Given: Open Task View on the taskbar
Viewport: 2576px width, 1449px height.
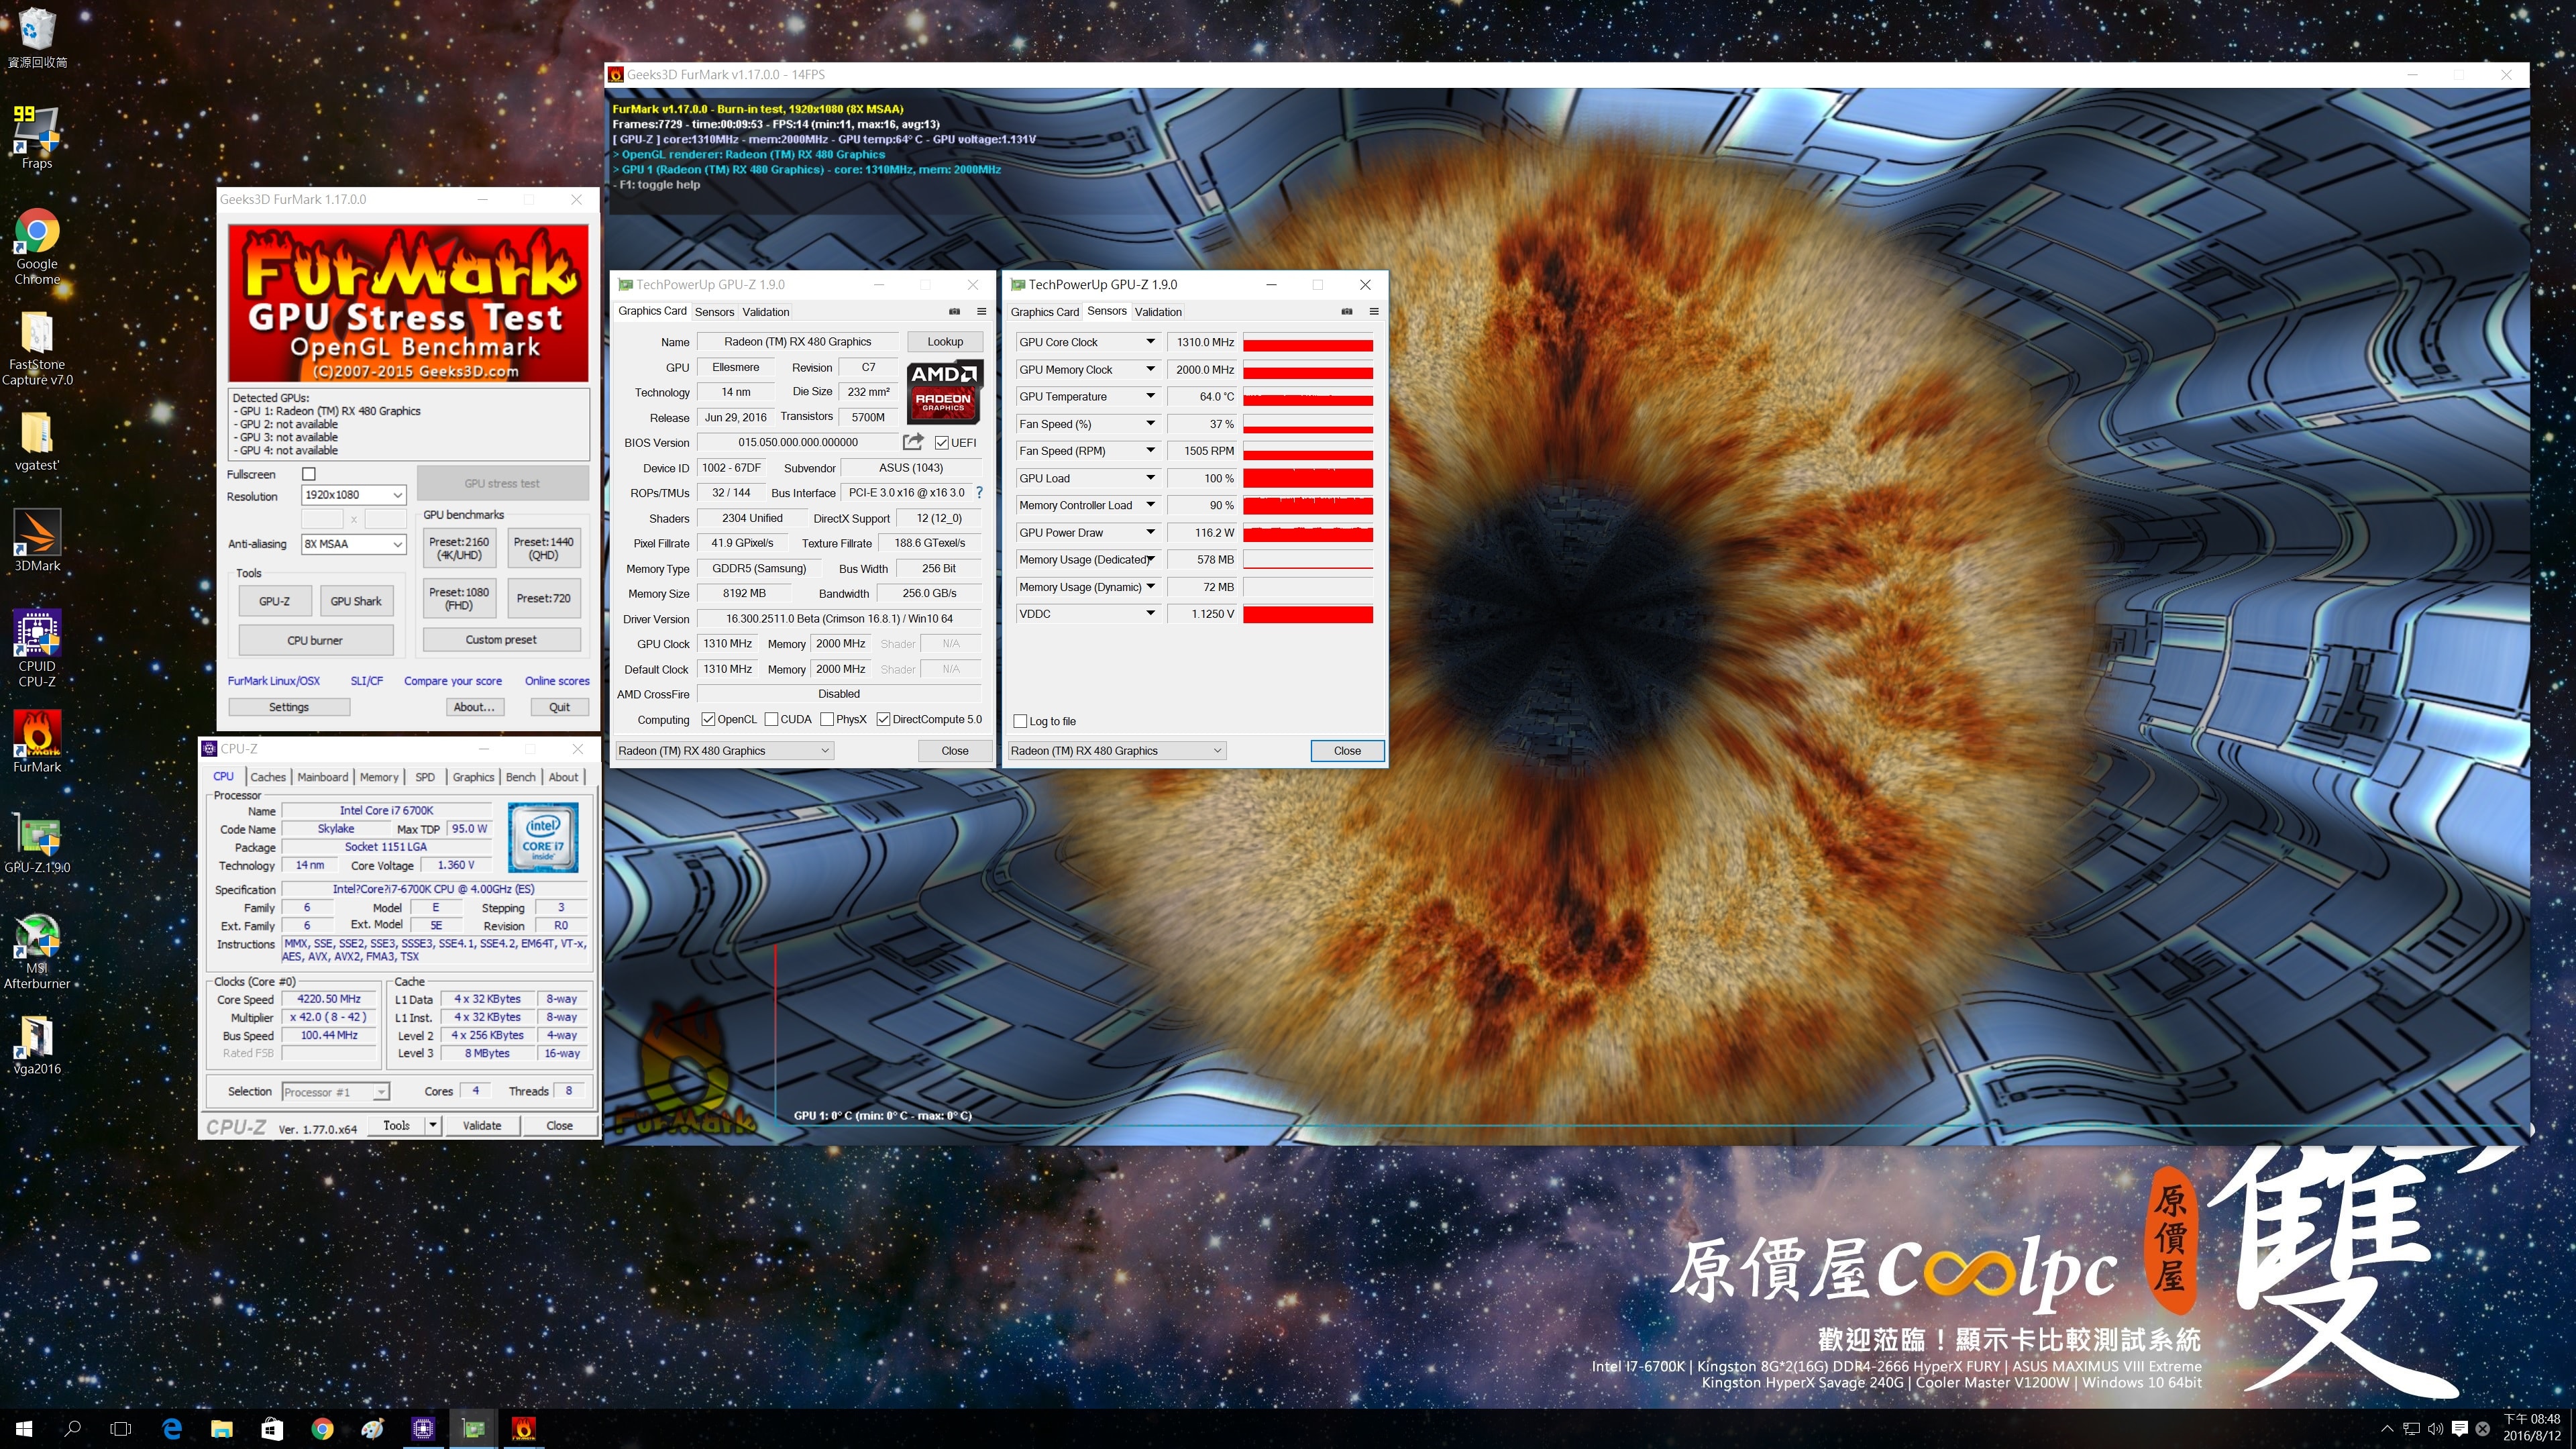Looking at the screenshot, I should tap(120, 1429).
